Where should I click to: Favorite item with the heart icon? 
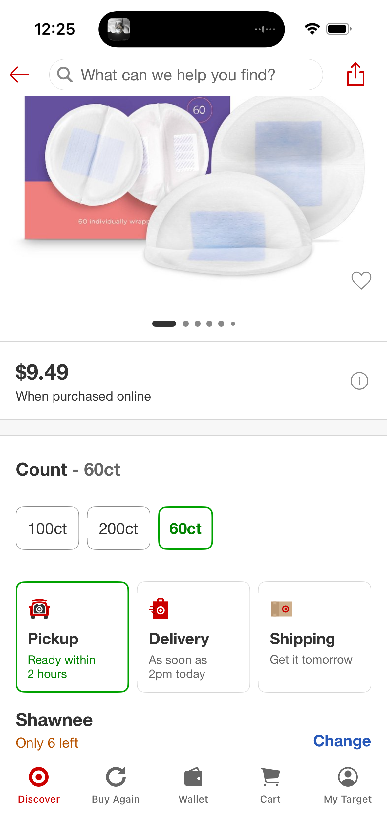[x=361, y=280]
